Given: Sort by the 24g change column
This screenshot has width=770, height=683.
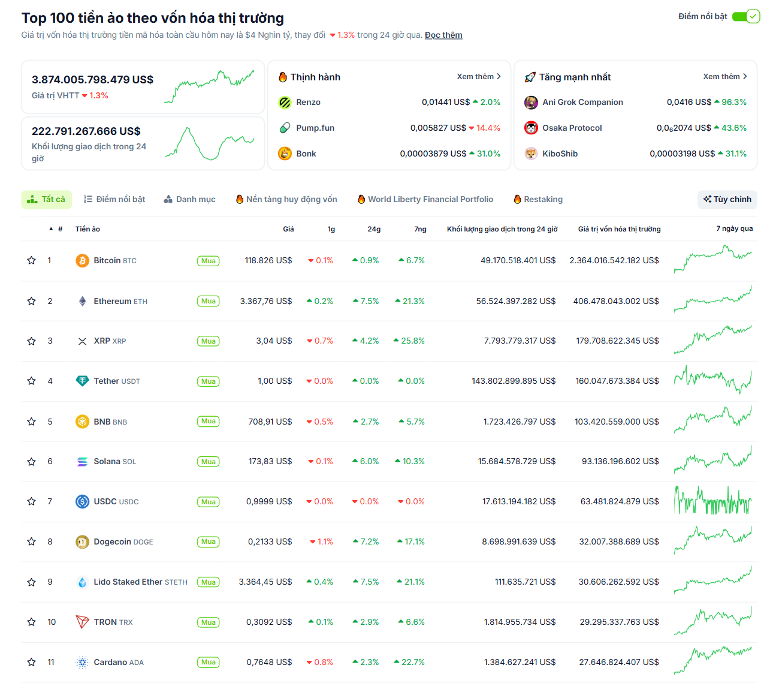Looking at the screenshot, I should [x=374, y=229].
